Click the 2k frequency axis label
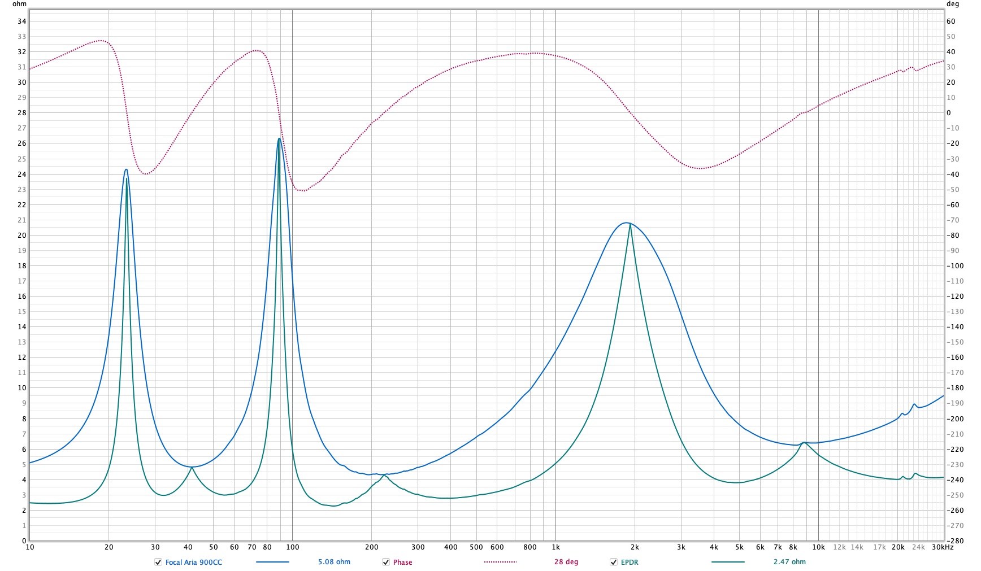The image size is (981, 571). pyautogui.click(x=635, y=547)
